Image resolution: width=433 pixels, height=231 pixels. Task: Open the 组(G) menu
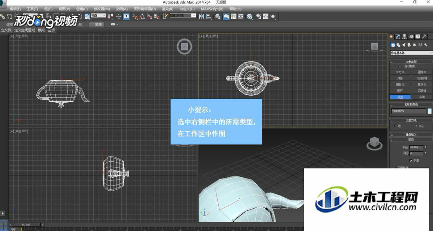pos(49,9)
